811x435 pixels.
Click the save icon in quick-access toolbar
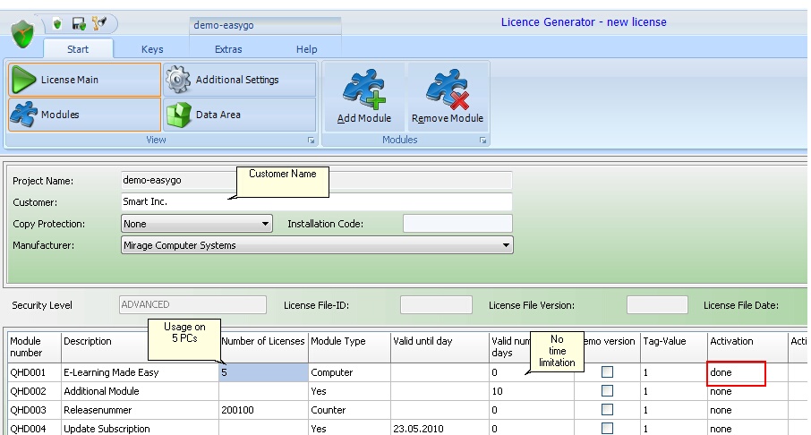[78, 24]
